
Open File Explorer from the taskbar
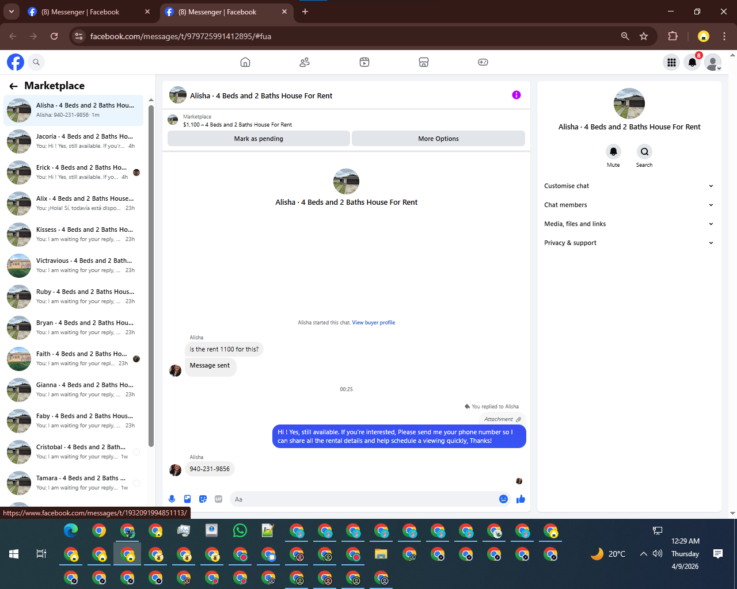tap(381, 554)
